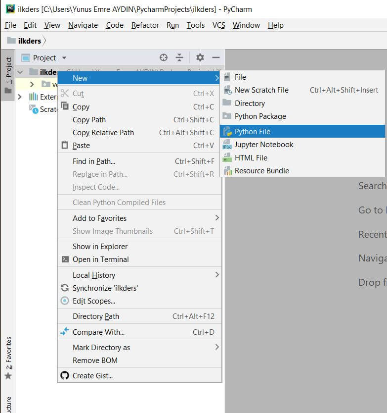Open the View menu

pos(52,25)
